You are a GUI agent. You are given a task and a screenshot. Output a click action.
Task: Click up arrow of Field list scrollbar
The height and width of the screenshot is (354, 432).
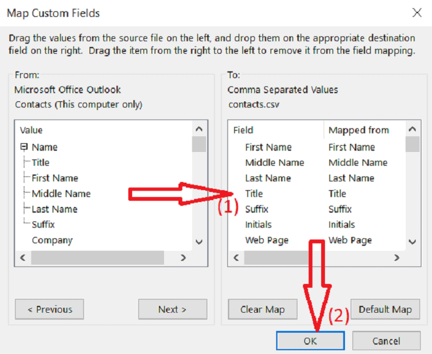[413, 129]
